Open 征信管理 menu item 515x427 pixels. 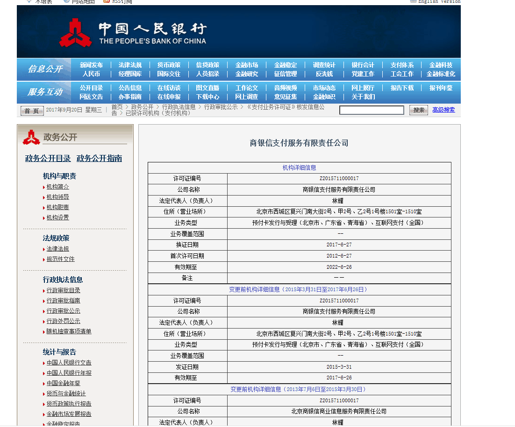[x=286, y=74]
